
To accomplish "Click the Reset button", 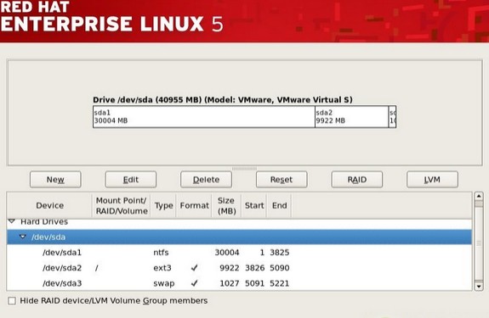I will [281, 180].
